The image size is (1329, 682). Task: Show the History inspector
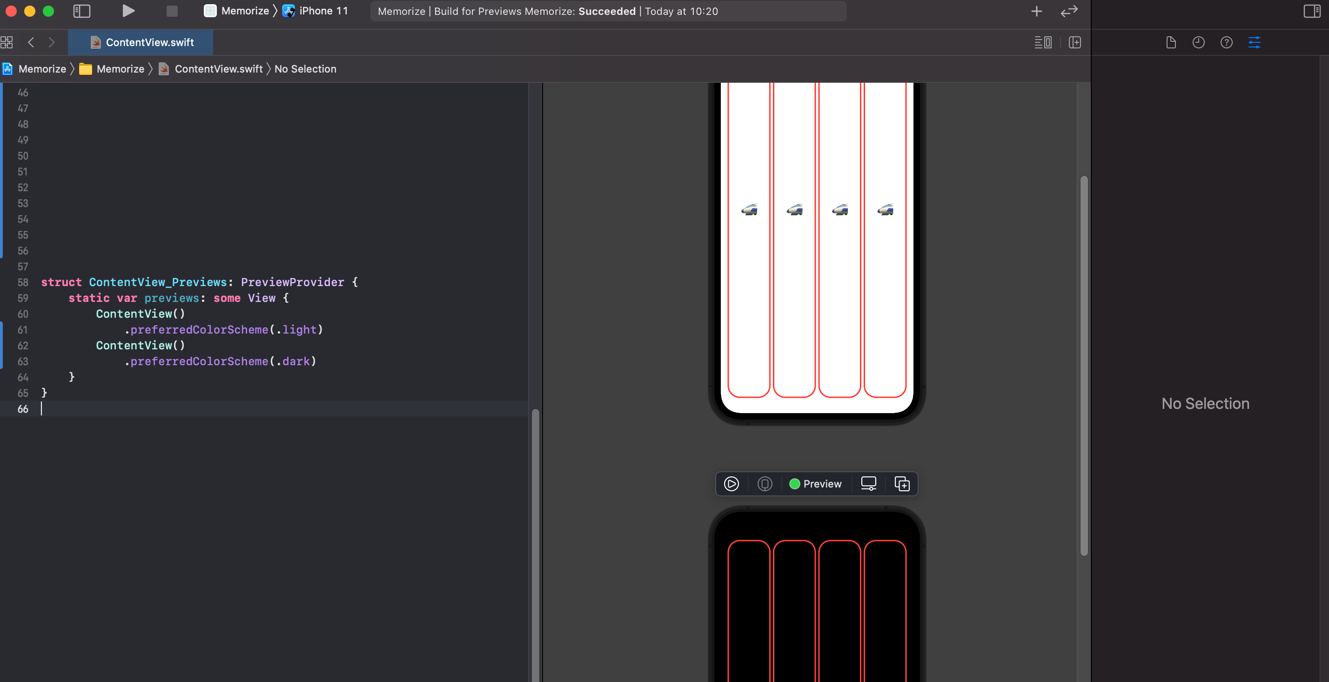point(1198,42)
